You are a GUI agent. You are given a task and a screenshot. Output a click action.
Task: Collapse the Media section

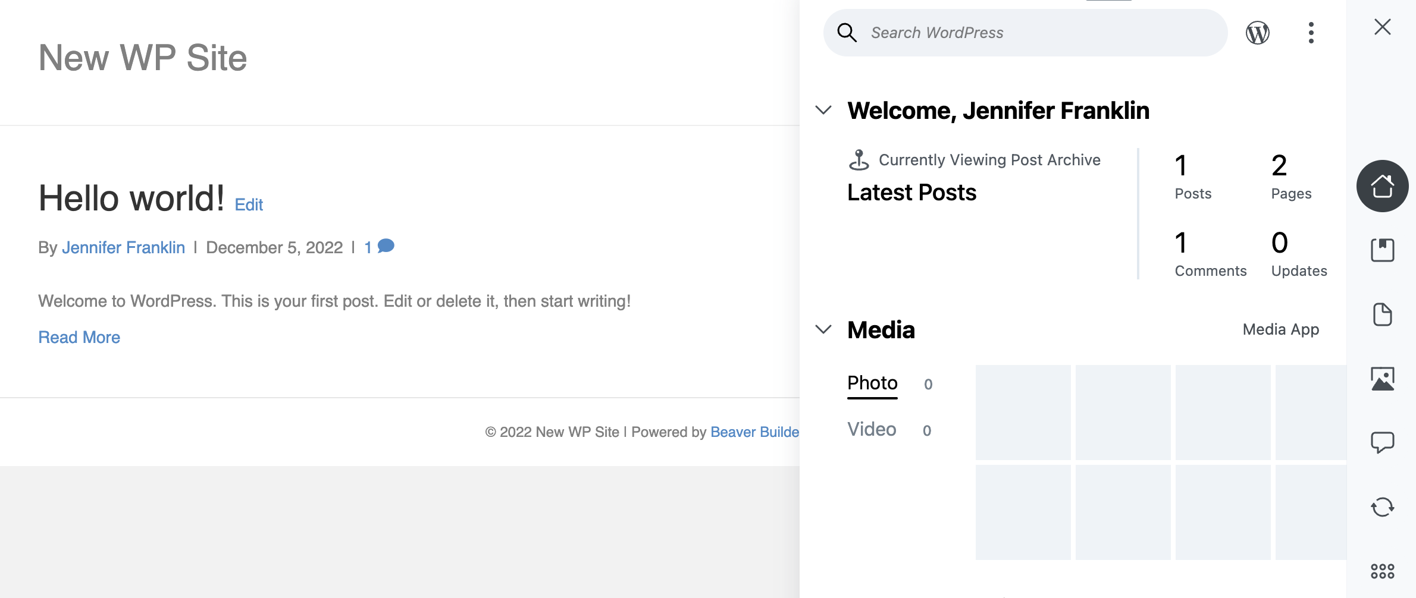823,329
